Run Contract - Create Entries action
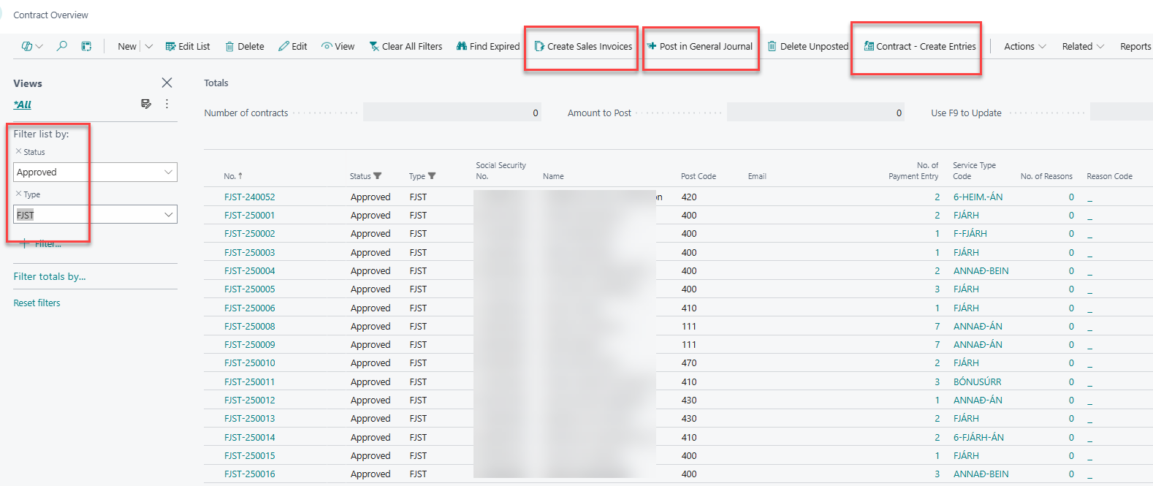 919,46
